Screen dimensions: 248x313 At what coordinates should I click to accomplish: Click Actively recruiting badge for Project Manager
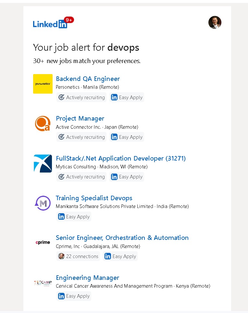(81, 137)
